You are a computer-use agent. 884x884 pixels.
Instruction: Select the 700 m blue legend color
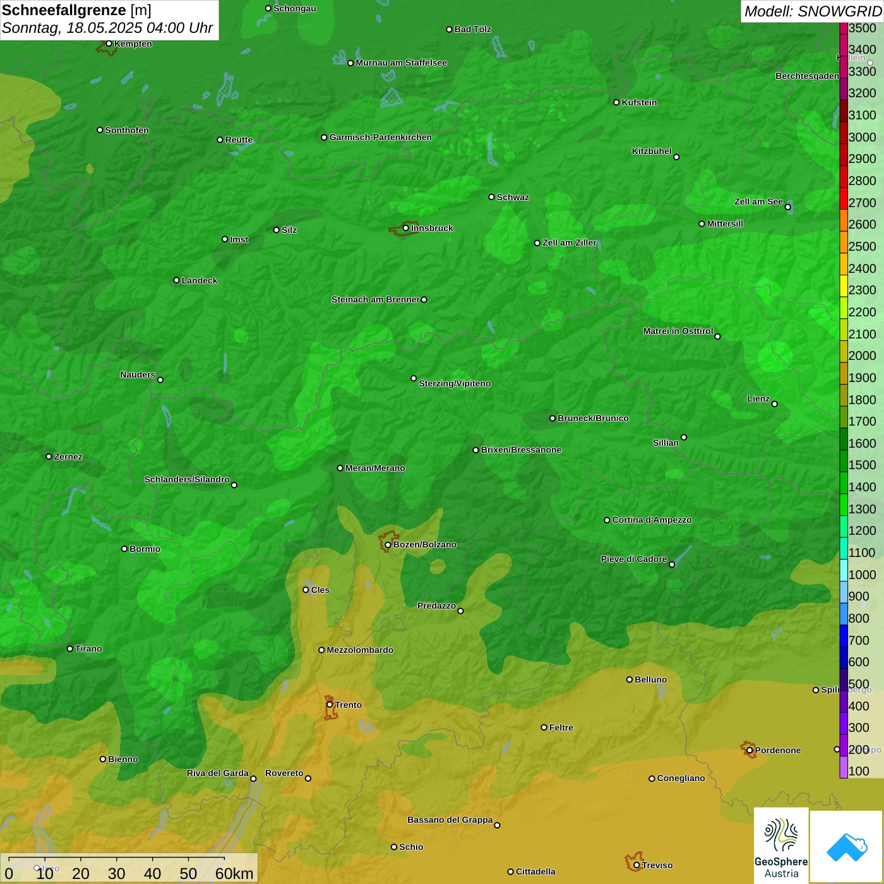844,636
